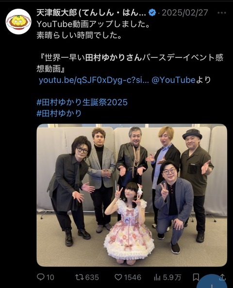
Task: Tap the blue floating compose button
Action: coord(212,282)
